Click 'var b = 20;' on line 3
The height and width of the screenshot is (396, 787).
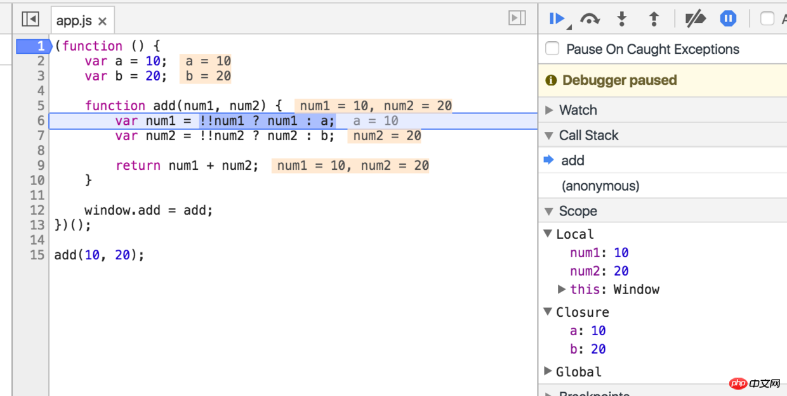[126, 76]
